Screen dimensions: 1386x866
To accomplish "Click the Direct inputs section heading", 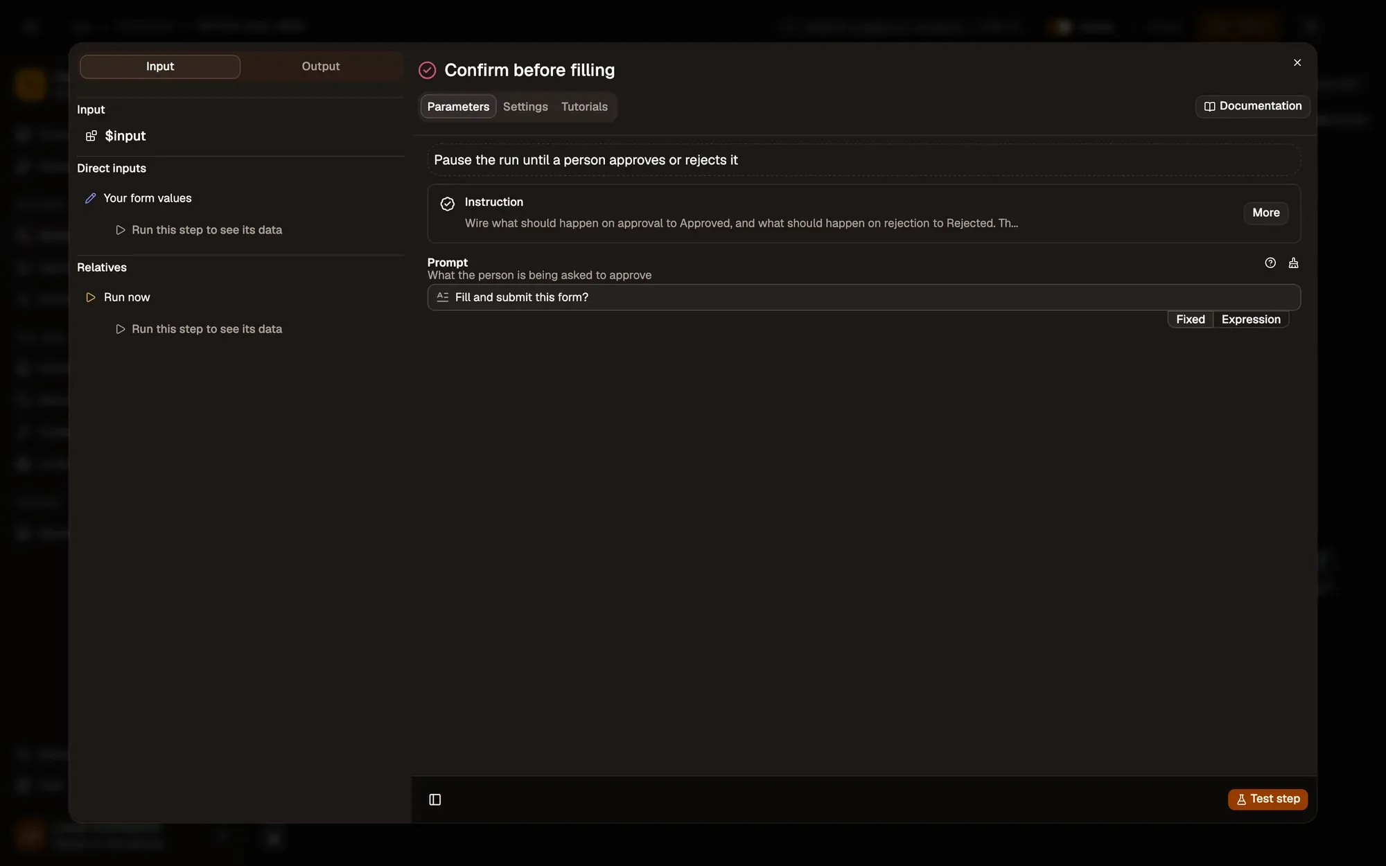I will pos(112,168).
